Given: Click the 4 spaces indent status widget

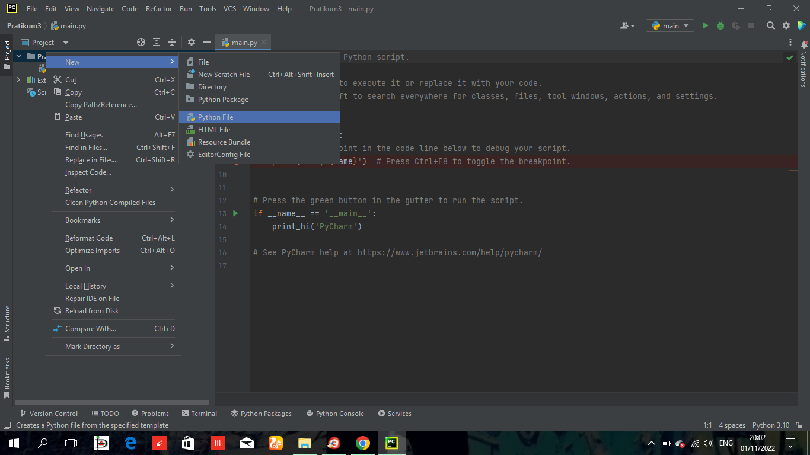Looking at the screenshot, I should tap(732, 425).
